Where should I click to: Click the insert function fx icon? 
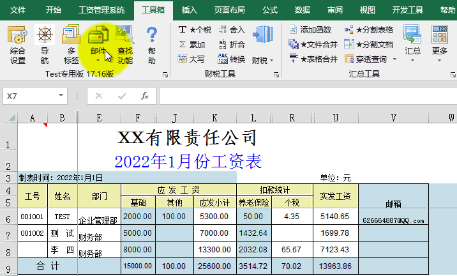click(145, 96)
